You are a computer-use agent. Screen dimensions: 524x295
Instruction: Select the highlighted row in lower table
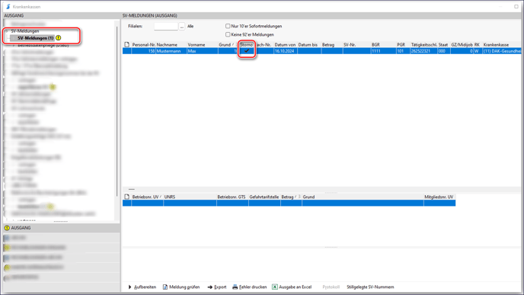coord(289,203)
